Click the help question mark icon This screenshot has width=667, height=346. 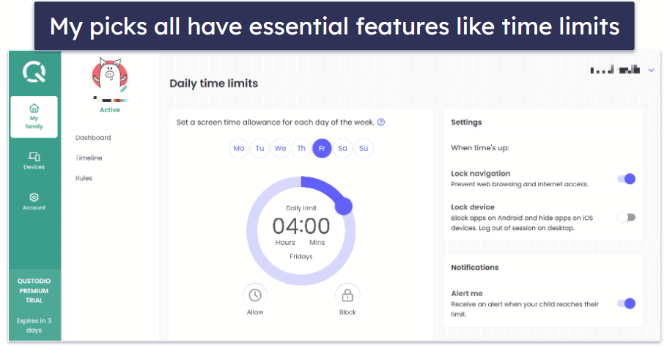pos(381,122)
